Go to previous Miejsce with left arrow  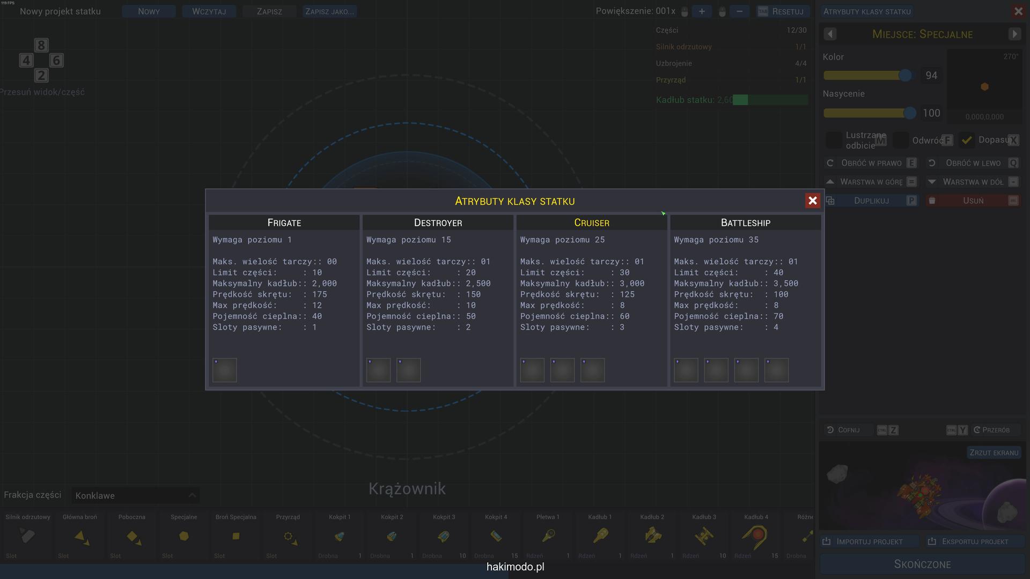(x=830, y=34)
